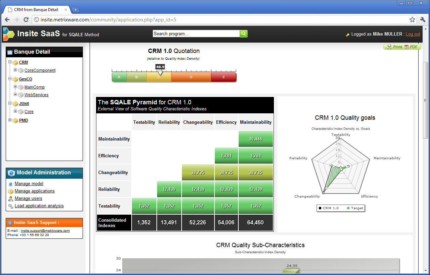
Task: Click the Load application analysis gears icon
Action: 11,206
